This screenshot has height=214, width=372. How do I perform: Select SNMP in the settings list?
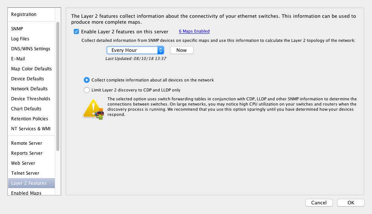coord(17,29)
